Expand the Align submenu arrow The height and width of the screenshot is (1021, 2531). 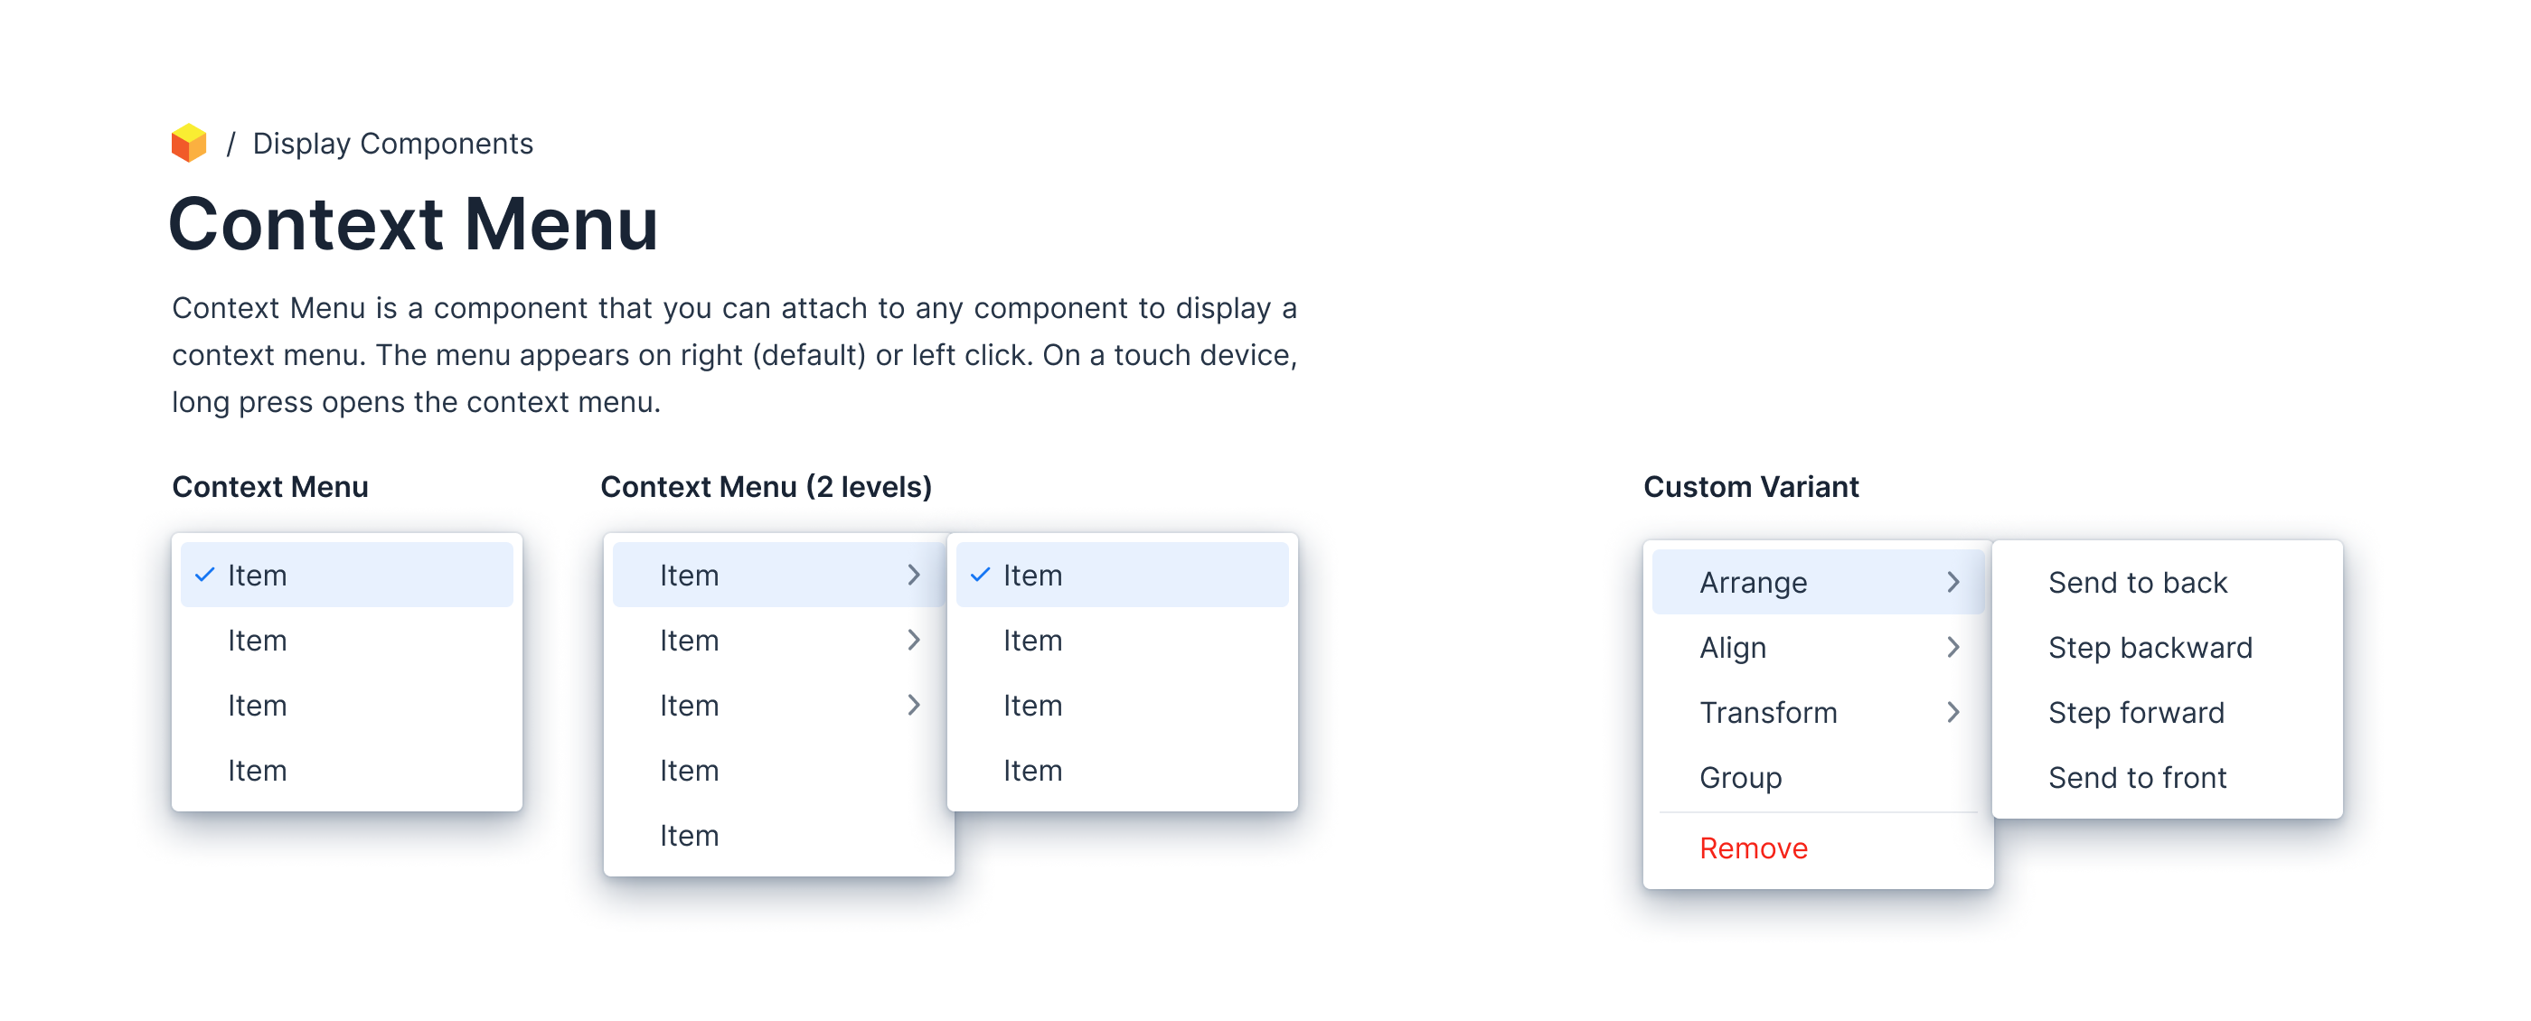tap(1952, 647)
